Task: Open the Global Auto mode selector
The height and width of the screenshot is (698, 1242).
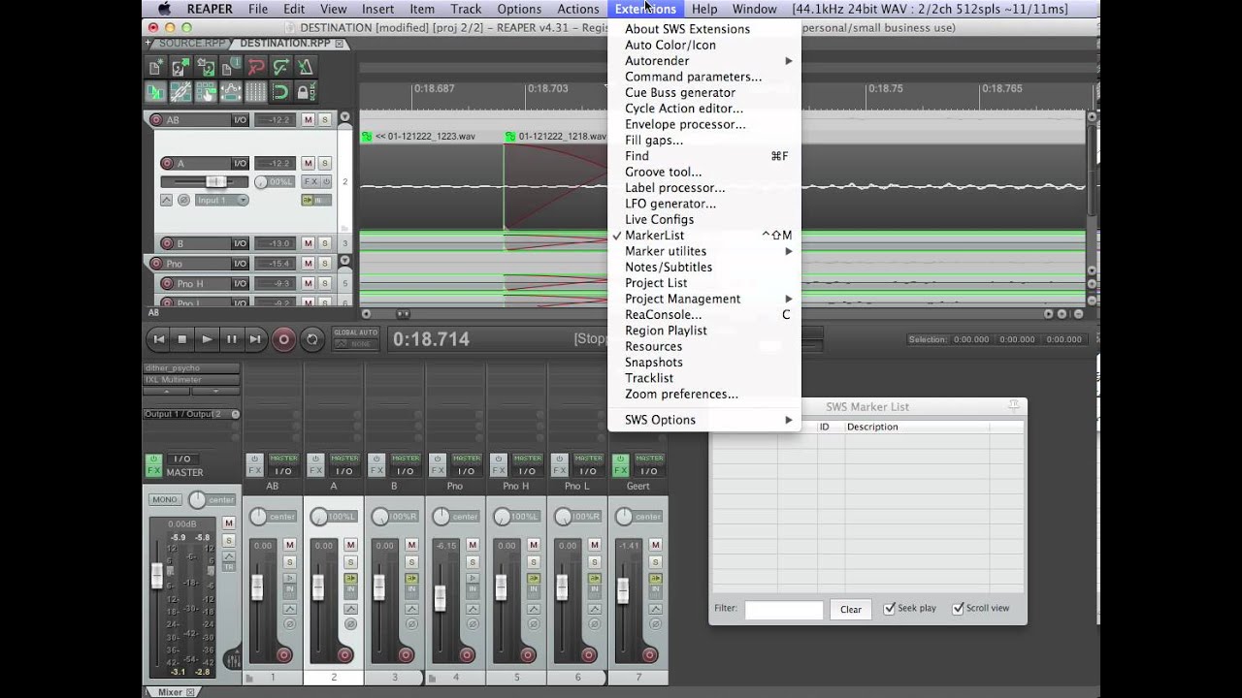Action: (x=354, y=338)
